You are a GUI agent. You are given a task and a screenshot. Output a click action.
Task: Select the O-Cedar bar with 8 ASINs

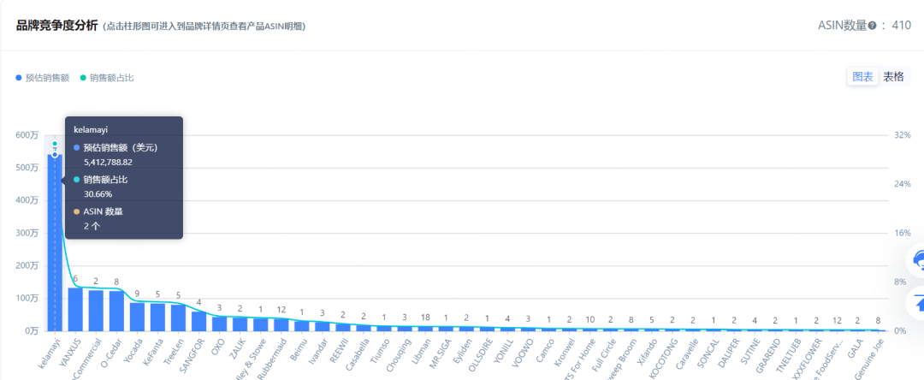coord(116,311)
